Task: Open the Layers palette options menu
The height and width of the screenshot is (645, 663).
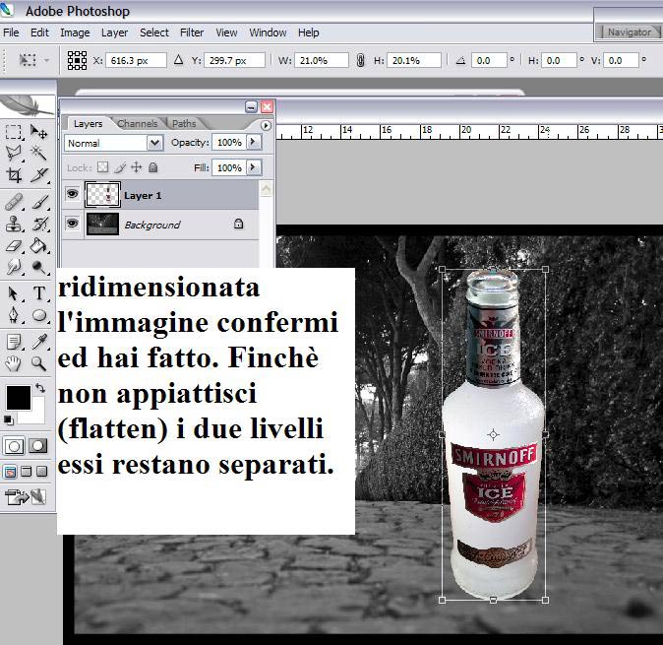Action: [266, 125]
